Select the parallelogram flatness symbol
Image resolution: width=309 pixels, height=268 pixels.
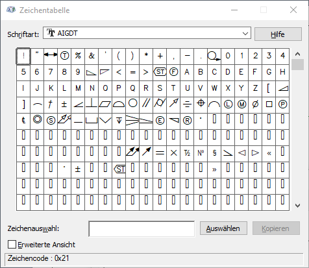pyautogui.click(x=105, y=104)
